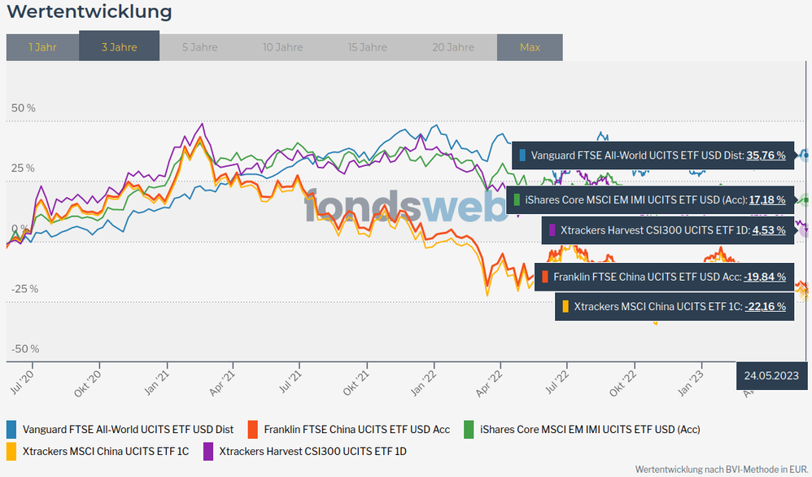The image size is (812, 477).
Task: Hide Franklin FTSE China series via legend
Action: pos(356,429)
